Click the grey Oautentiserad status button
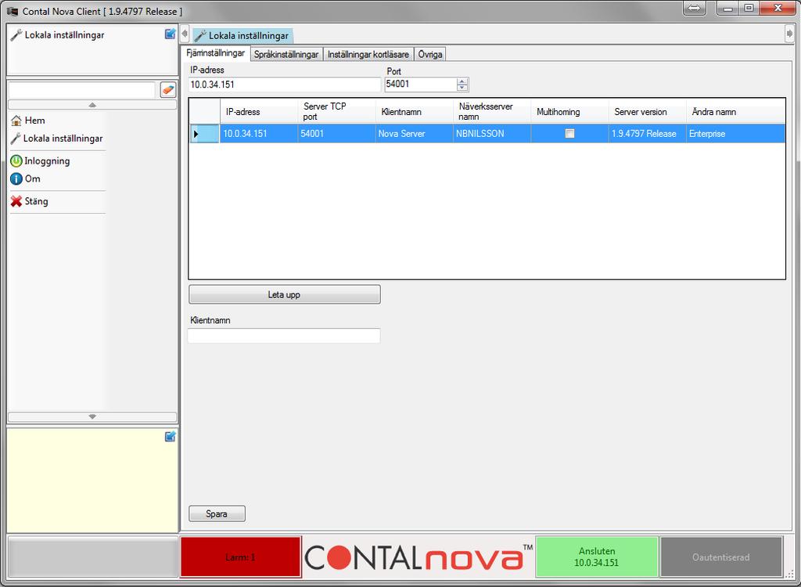The height and width of the screenshot is (587, 801). (721, 556)
